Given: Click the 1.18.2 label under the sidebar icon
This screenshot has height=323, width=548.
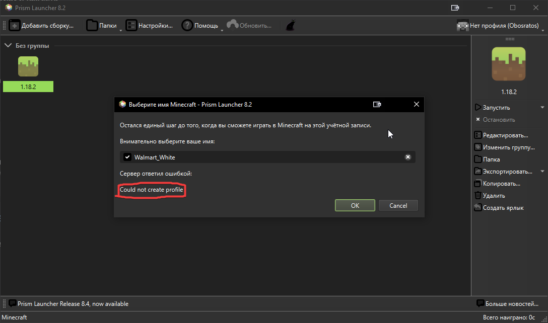Looking at the screenshot, I should (509, 92).
